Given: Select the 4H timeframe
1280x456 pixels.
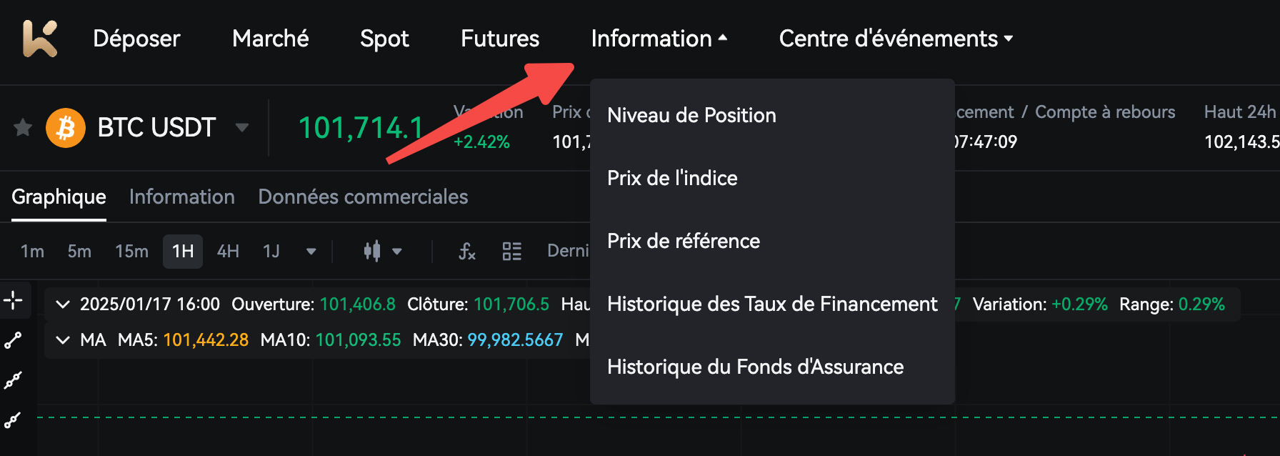Looking at the screenshot, I should pos(228,251).
